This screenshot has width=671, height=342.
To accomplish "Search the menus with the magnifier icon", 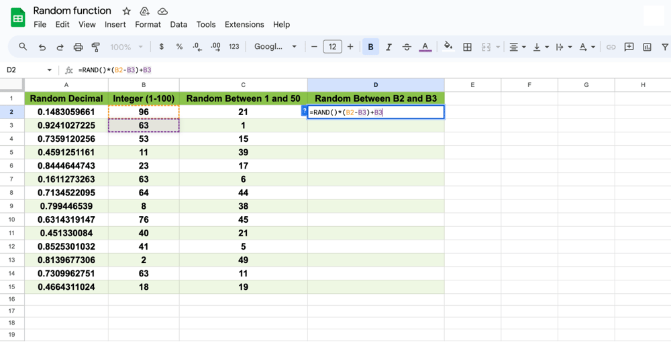I will (23, 47).
